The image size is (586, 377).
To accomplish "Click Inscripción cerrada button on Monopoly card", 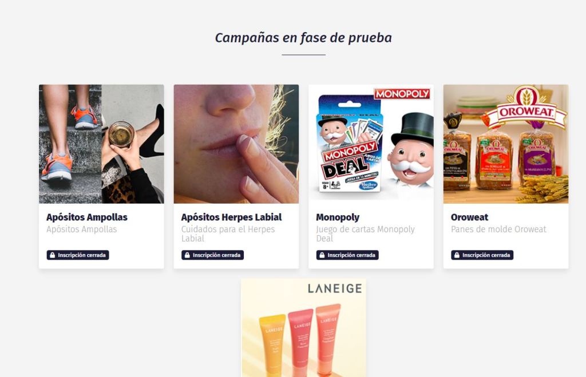I will (347, 255).
